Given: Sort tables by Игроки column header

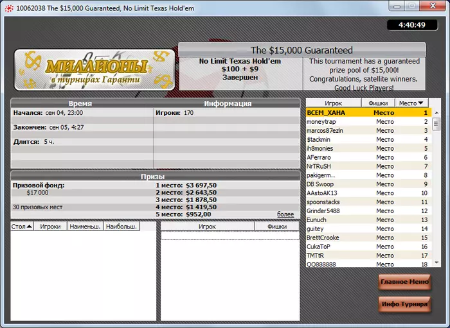Looking at the screenshot, I should (50, 227).
